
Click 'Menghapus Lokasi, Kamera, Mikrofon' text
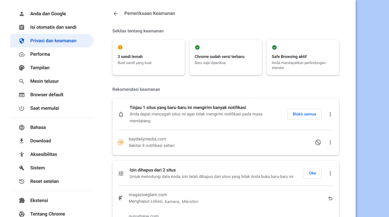(x=164, y=201)
